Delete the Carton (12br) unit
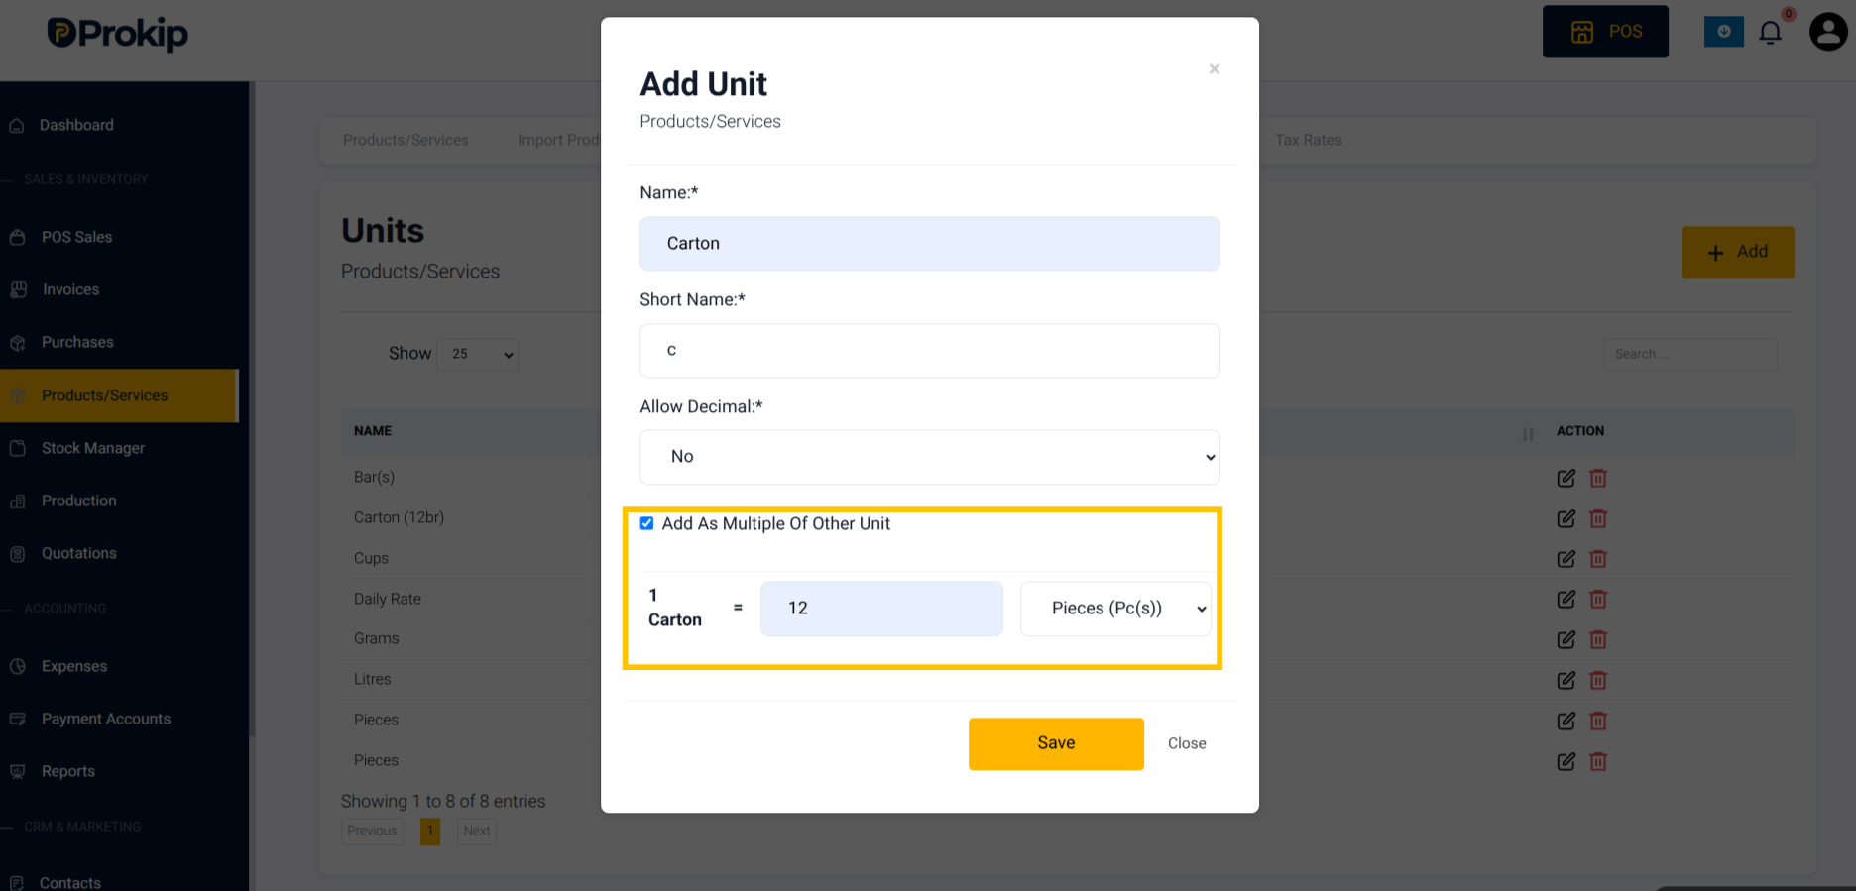This screenshot has height=891, width=1856. tap(1598, 518)
